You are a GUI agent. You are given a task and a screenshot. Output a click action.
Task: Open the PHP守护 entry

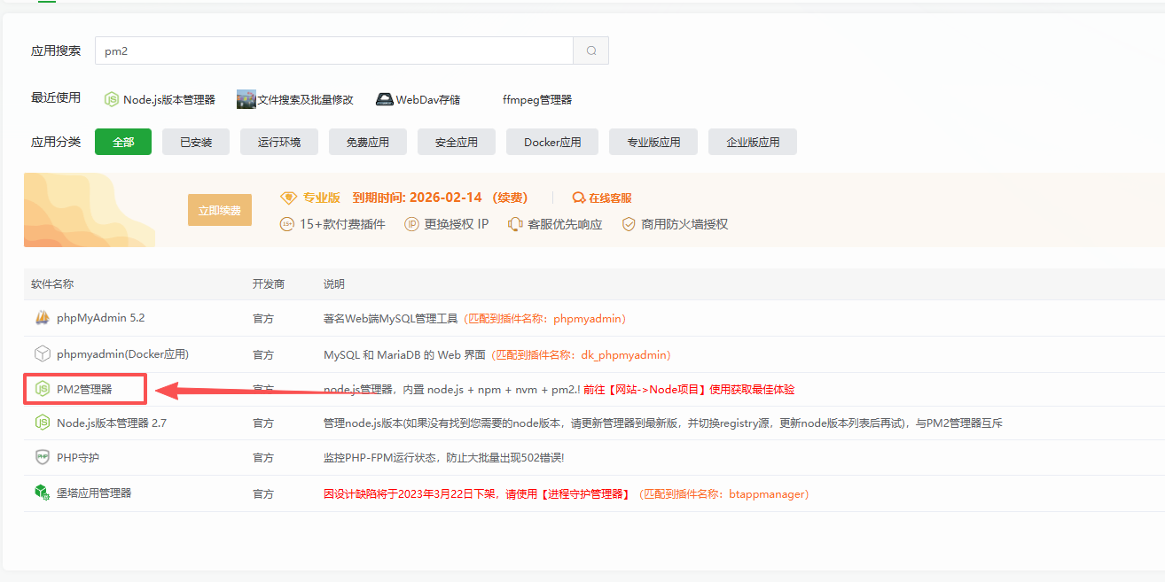[78, 457]
